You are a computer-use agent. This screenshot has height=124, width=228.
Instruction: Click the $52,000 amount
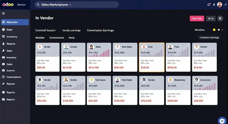pyautogui.click(x=42, y=101)
